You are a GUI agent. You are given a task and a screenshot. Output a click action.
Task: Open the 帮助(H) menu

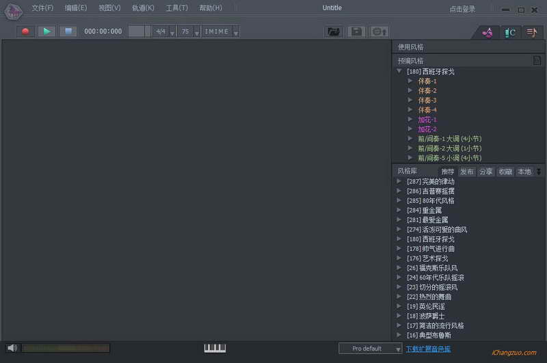click(211, 8)
